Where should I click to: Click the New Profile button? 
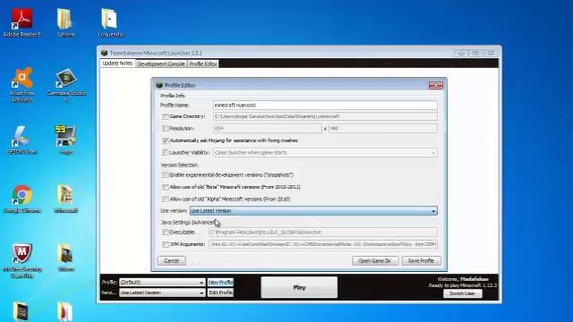pos(220,283)
